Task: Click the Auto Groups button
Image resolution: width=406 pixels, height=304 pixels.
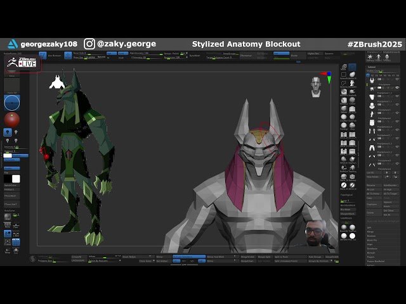Action: 315,257
